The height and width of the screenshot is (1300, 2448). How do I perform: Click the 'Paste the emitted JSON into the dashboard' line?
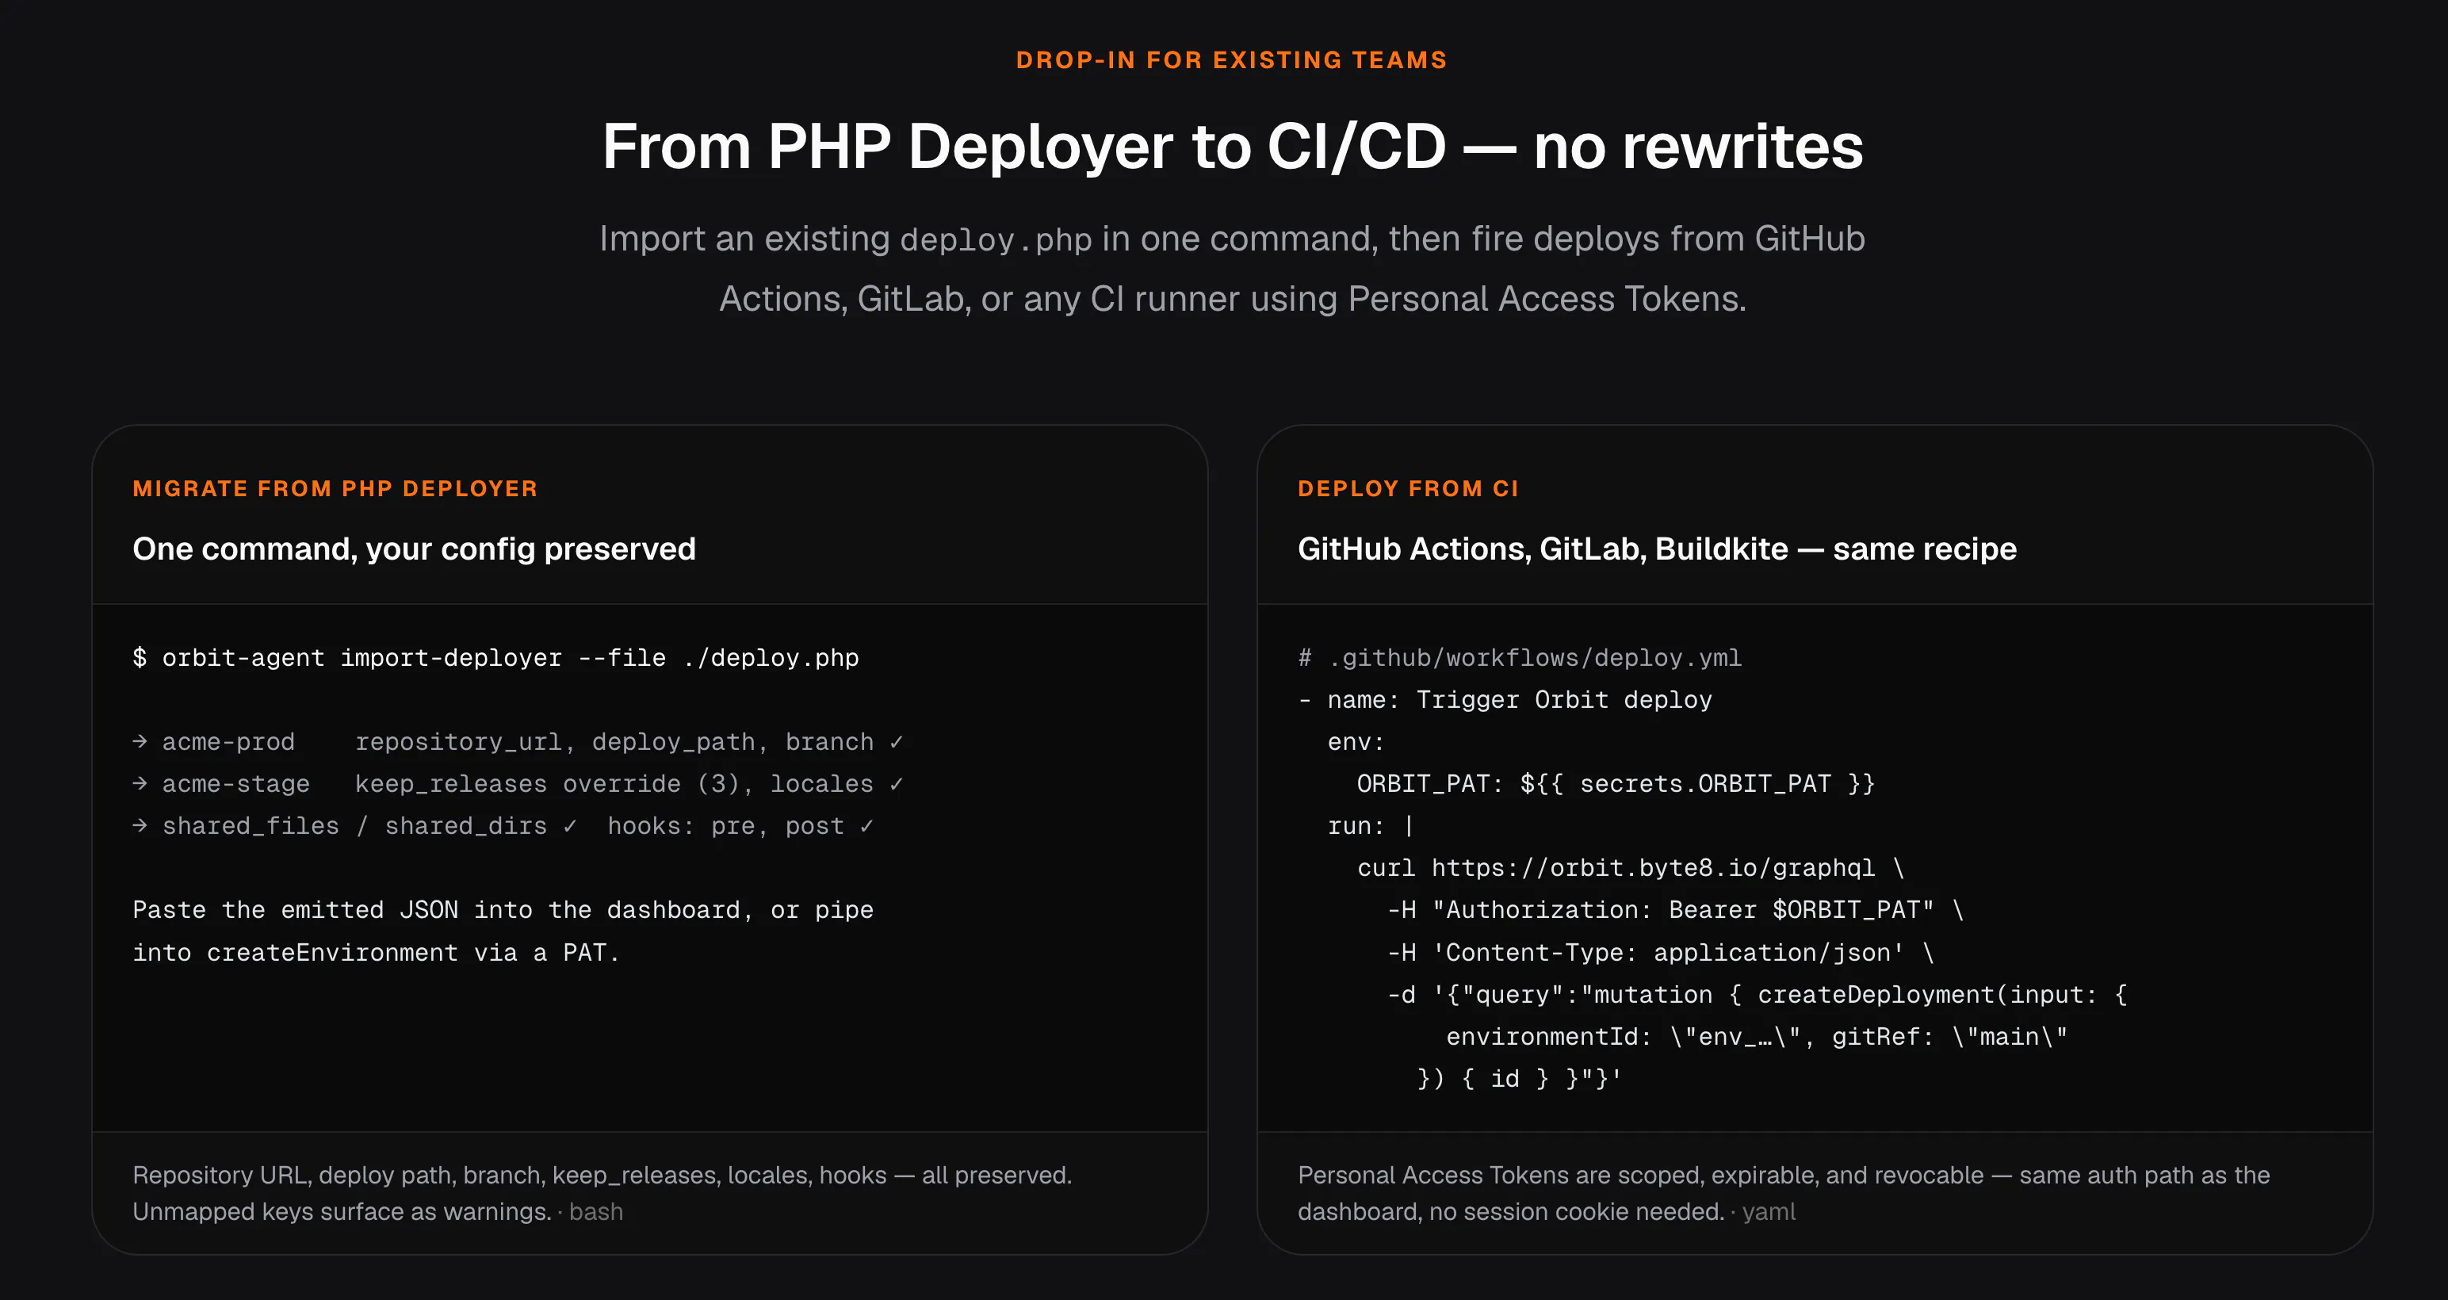click(x=503, y=910)
